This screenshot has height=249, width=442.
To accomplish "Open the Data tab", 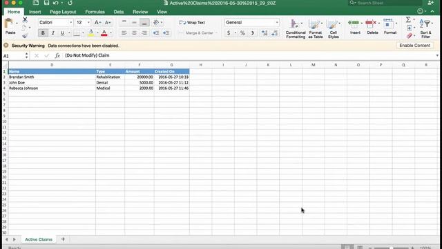I will tap(119, 12).
